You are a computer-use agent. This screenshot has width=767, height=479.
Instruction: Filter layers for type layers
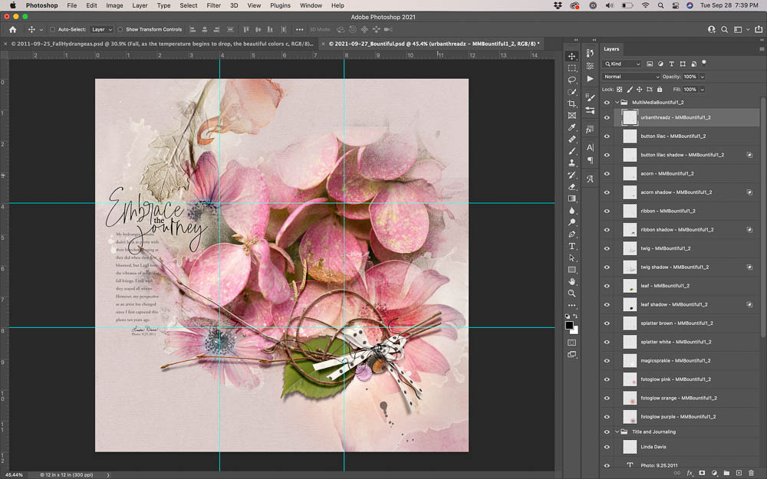tap(672, 64)
